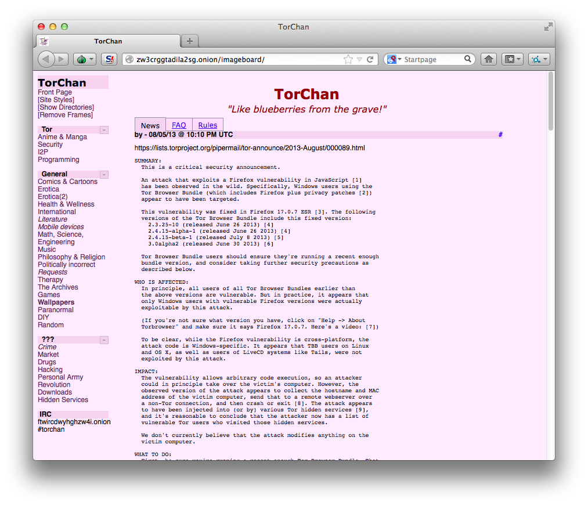Visit the Paranormal board
588x506 pixels.
point(56,310)
